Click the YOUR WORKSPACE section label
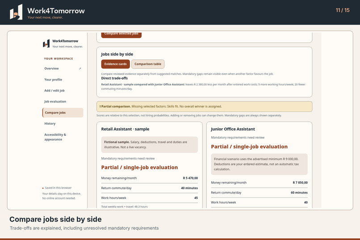The height and width of the screenshot is (240, 360). coord(59,59)
